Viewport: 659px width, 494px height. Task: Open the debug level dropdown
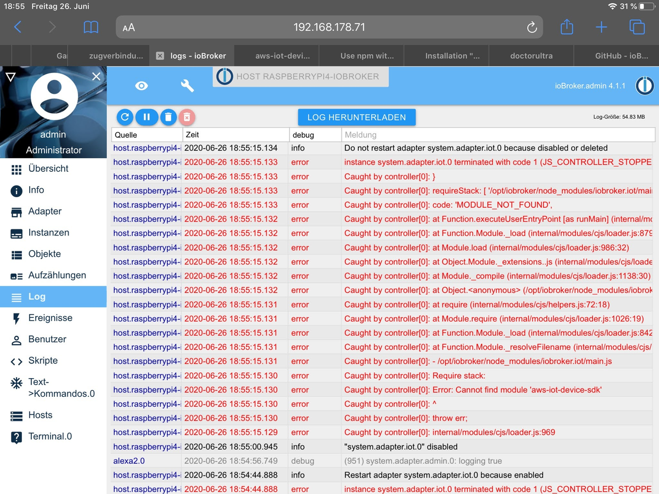click(x=315, y=134)
